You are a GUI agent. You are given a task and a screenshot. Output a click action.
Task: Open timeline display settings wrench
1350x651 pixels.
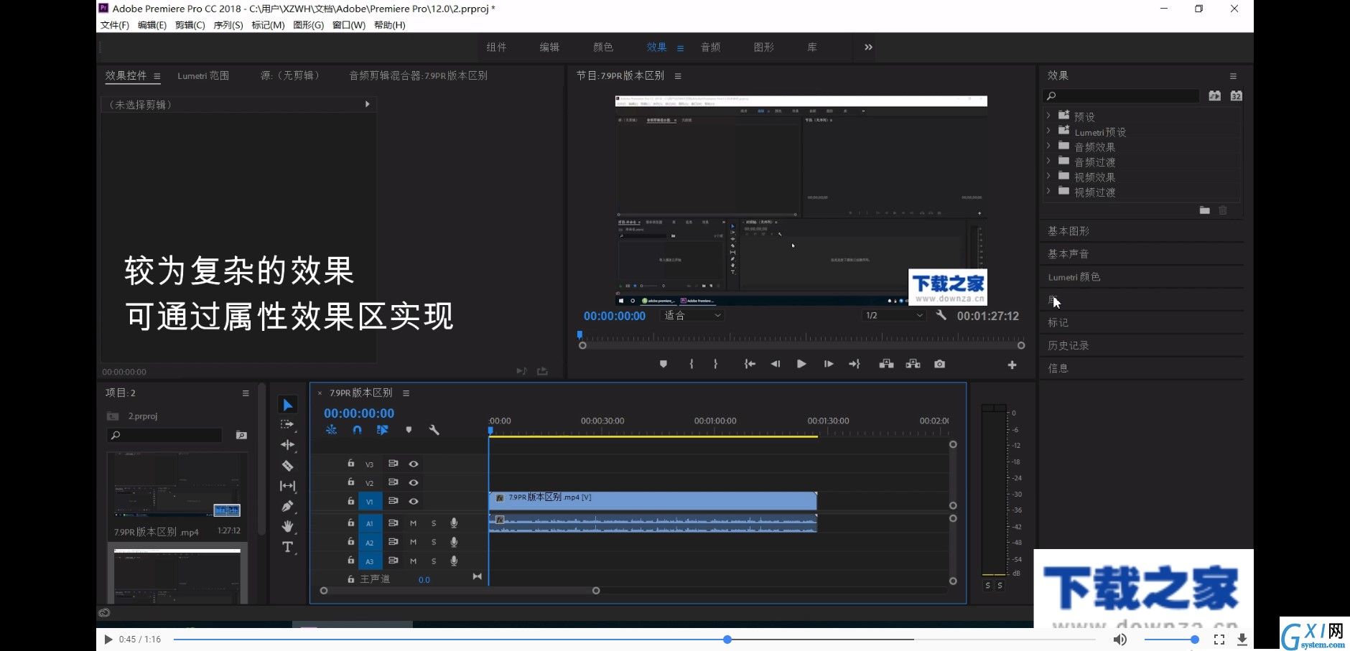434,429
